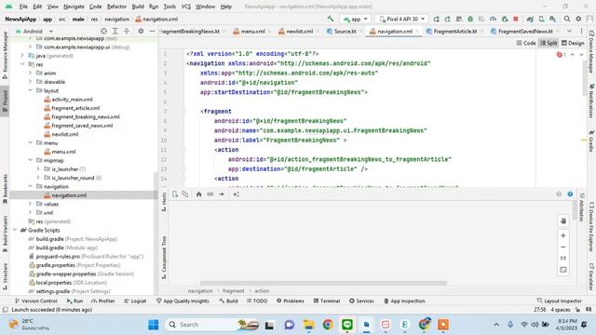The width and height of the screenshot is (596, 335).
Task: Switch editor to Code view
Action: (x=526, y=43)
